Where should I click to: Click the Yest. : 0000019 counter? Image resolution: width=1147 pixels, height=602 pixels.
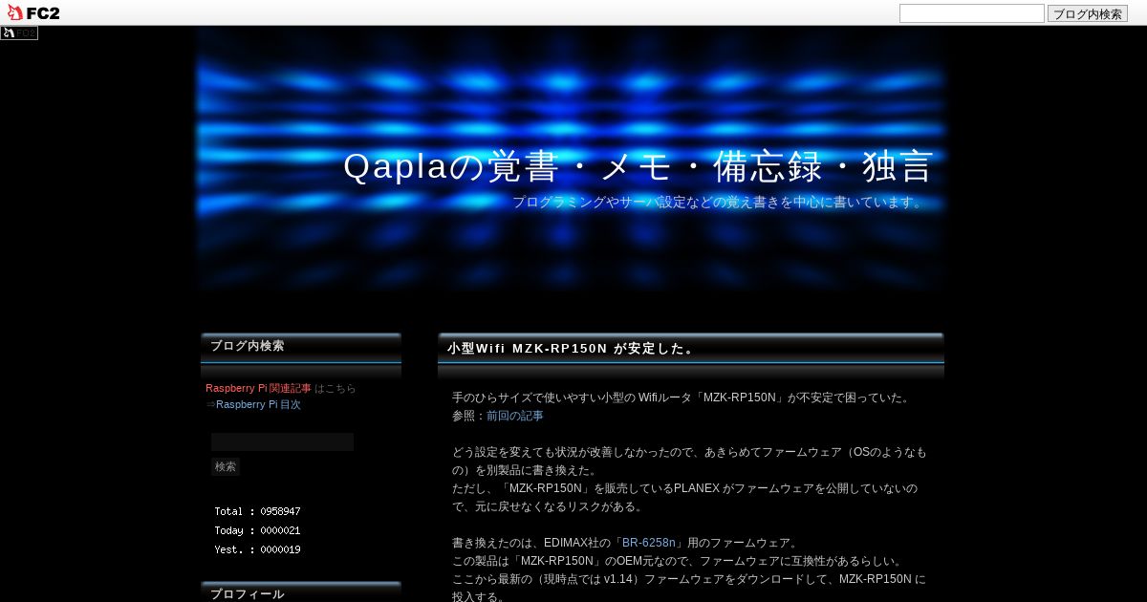(x=257, y=549)
